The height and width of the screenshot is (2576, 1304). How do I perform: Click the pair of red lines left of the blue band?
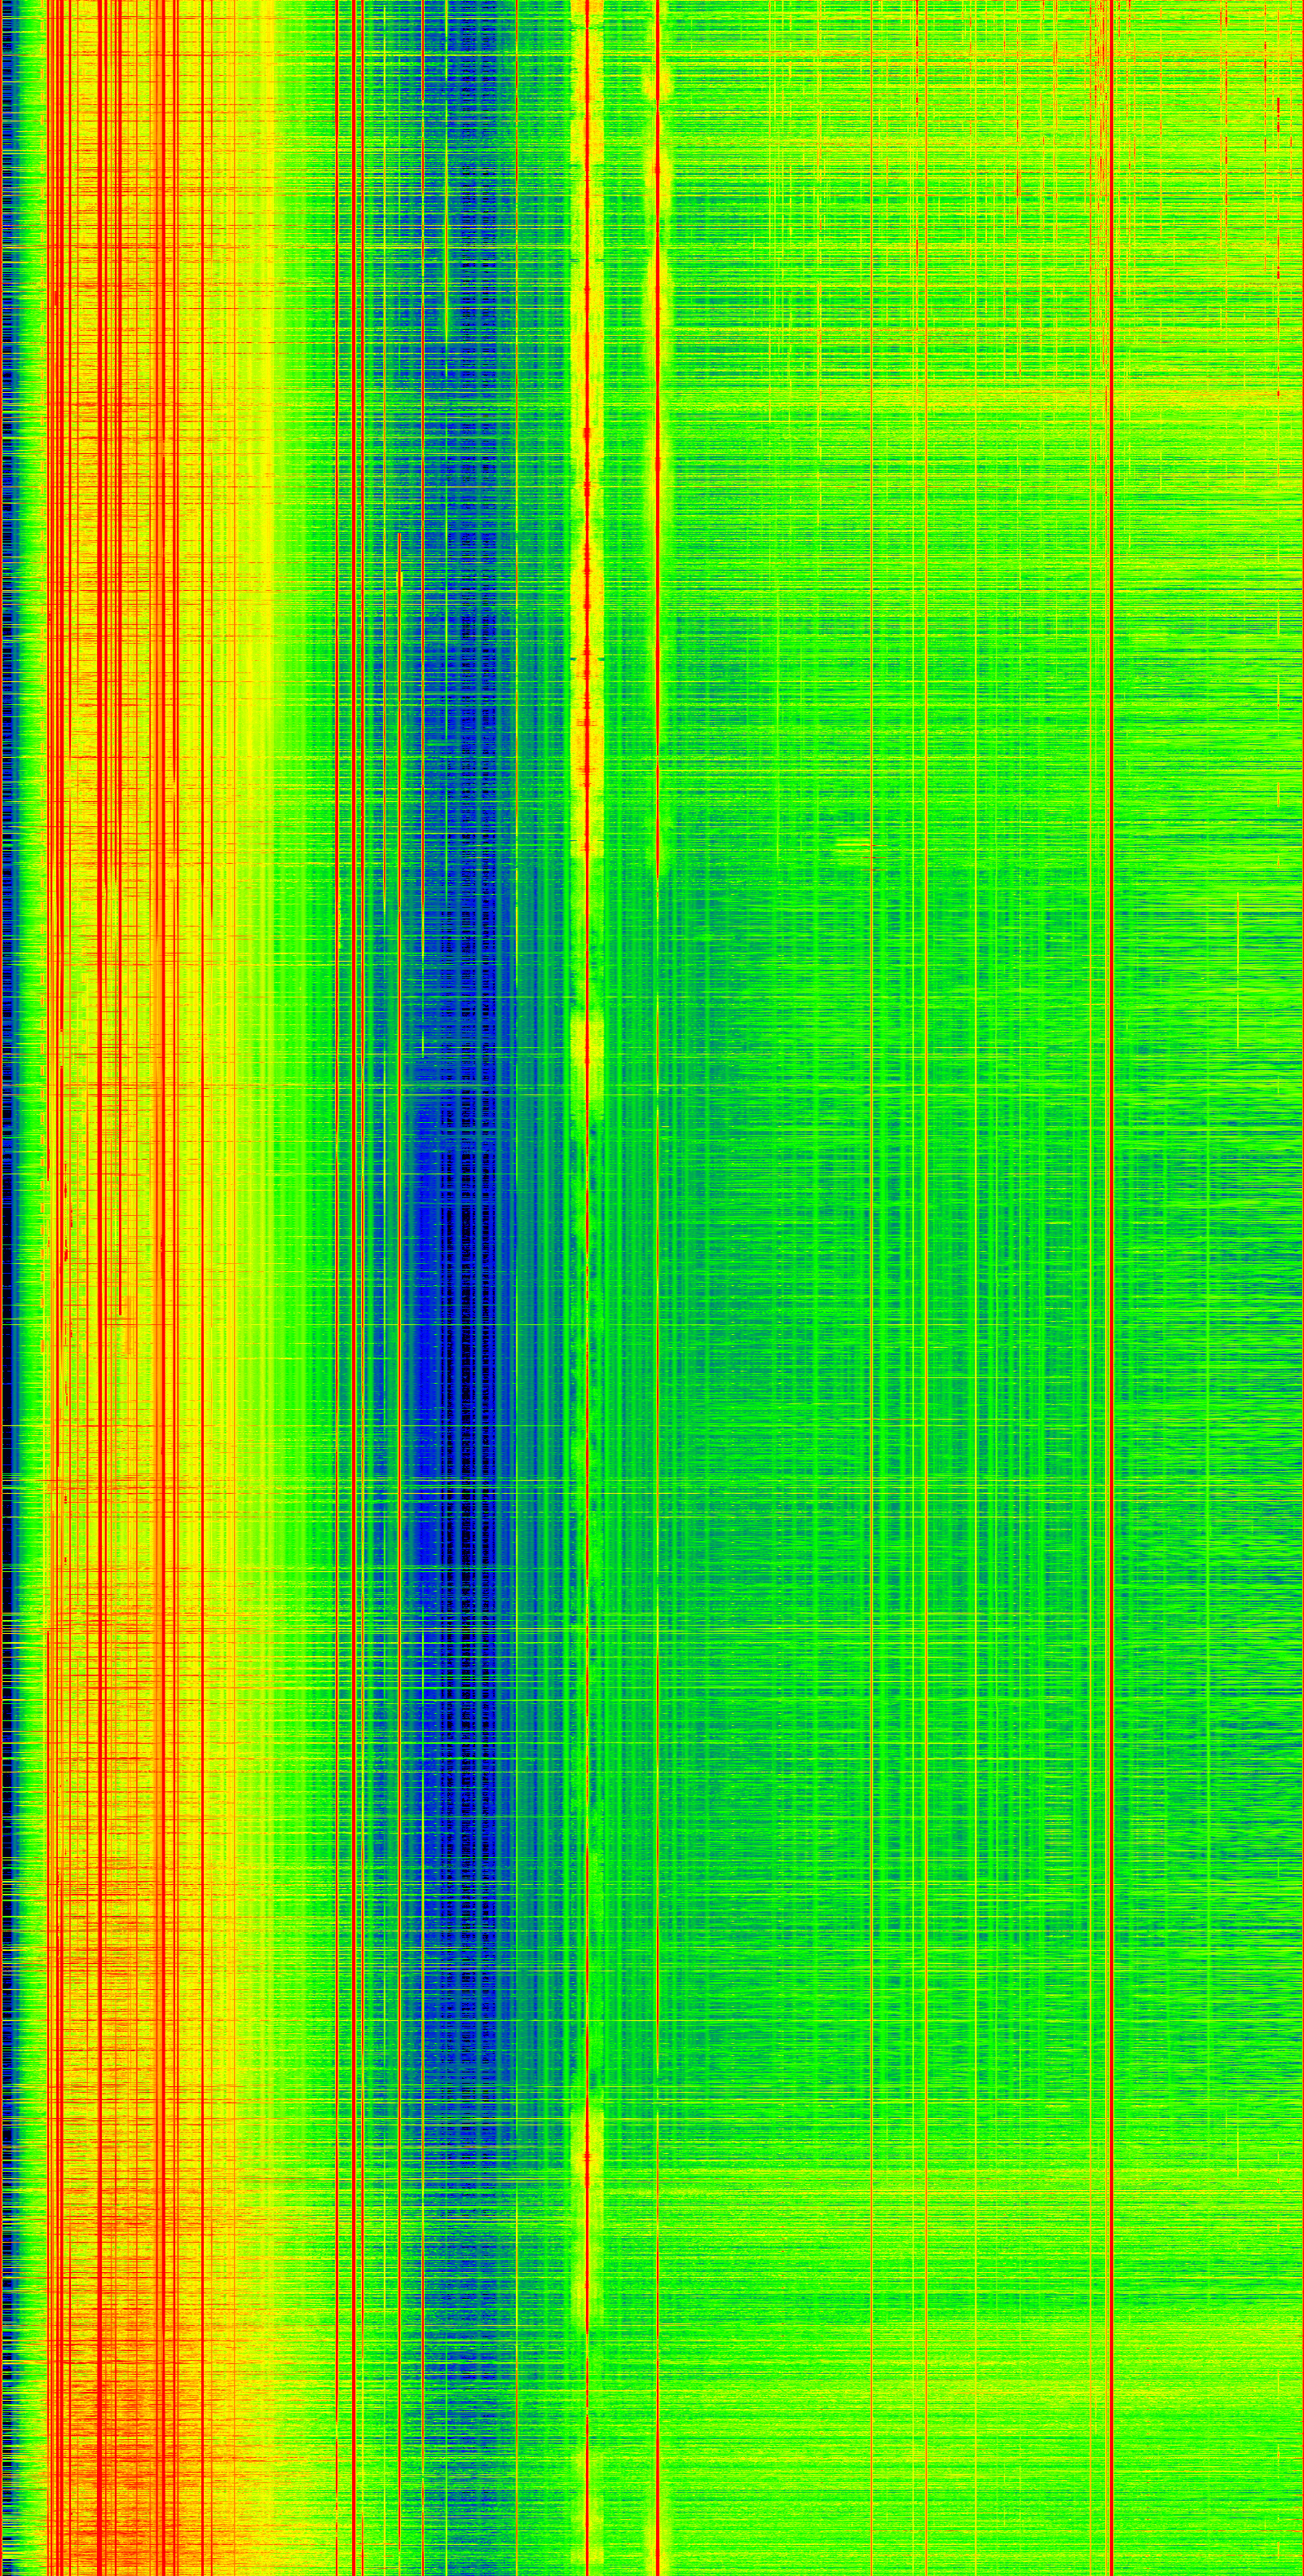[x=345, y=1300]
